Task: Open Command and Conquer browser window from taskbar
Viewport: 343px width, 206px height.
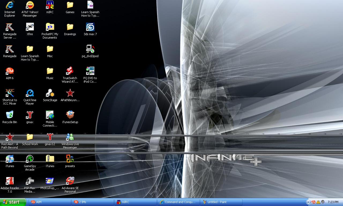Action: pos(178,202)
